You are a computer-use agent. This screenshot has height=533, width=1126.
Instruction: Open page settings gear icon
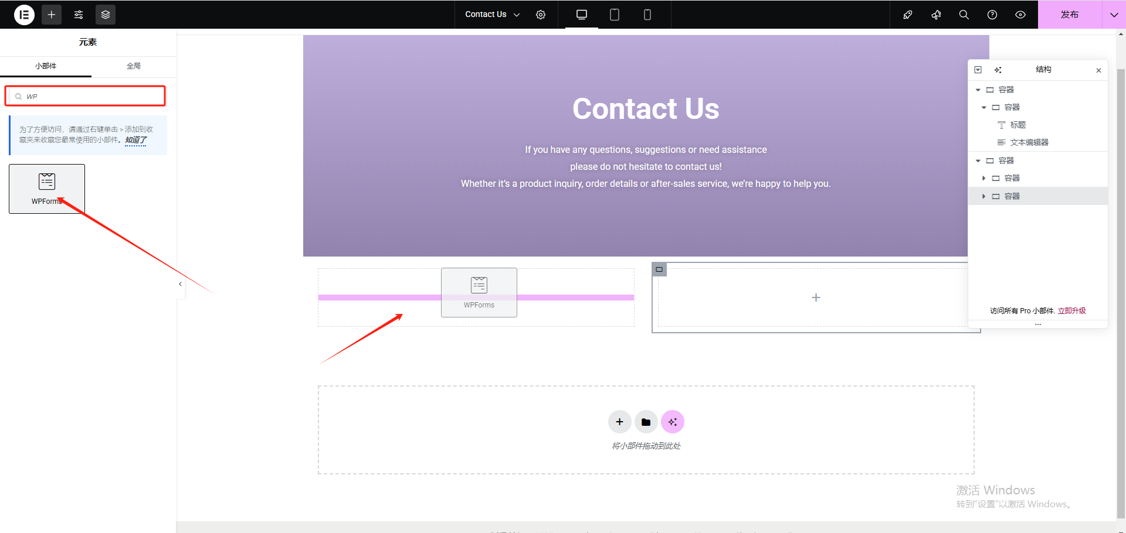pos(541,15)
